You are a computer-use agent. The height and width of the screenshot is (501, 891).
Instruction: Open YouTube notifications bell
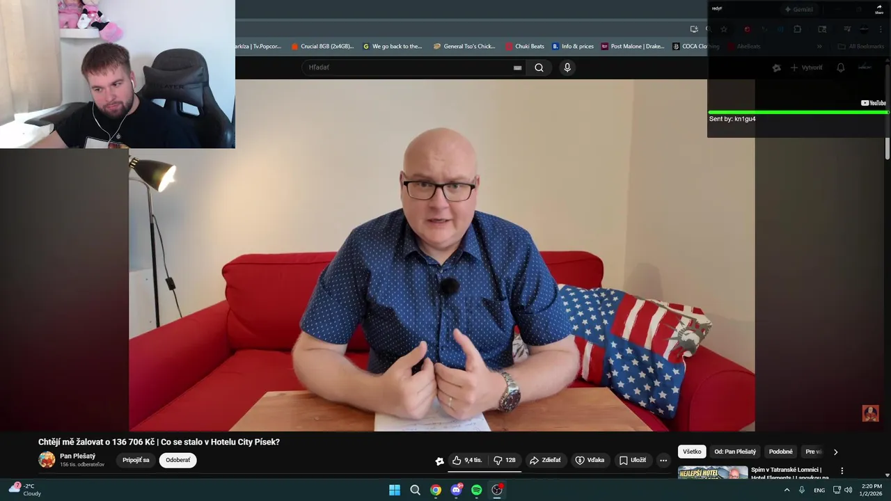pyautogui.click(x=841, y=67)
